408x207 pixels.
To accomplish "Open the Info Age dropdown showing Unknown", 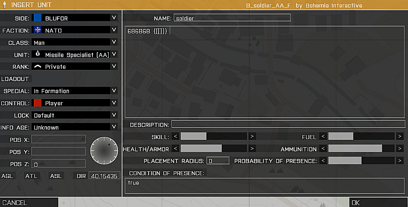I will [x=75, y=127].
